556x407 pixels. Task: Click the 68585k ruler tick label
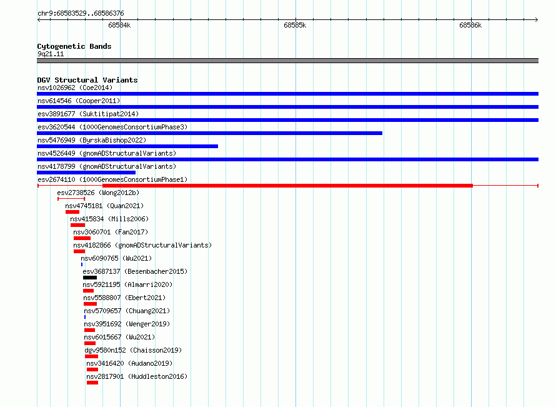(295, 25)
